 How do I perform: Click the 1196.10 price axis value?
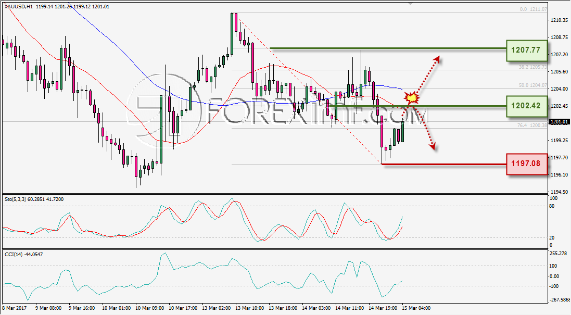coord(559,174)
